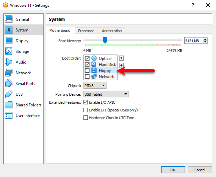Click the Network icon in Boot Order list
Viewport: 216px width, 177px height.
click(x=94, y=76)
